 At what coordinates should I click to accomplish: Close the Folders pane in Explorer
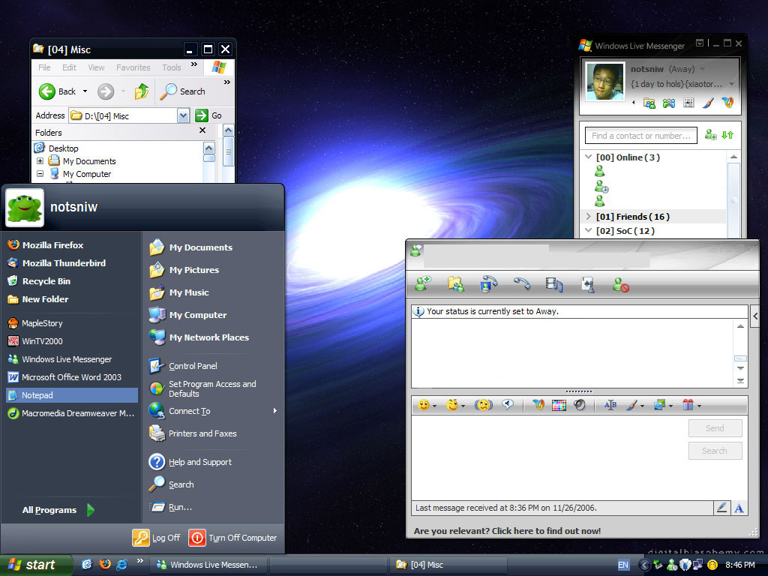202,130
